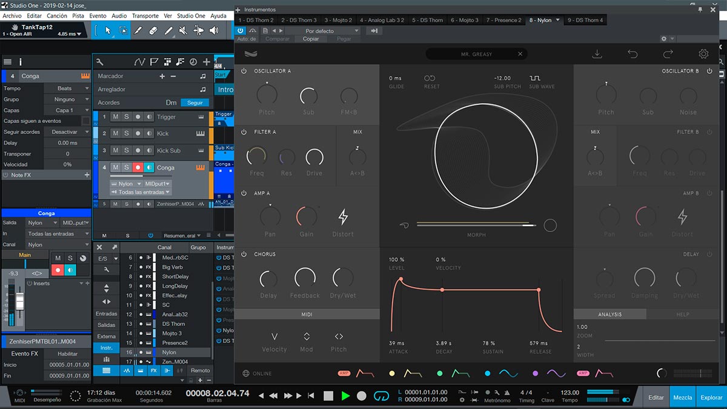Open Nylon plugin settings gear
Viewport: 727px width, 409px height.
(703, 54)
